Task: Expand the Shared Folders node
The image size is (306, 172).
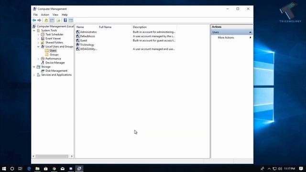Action: [x=38, y=43]
